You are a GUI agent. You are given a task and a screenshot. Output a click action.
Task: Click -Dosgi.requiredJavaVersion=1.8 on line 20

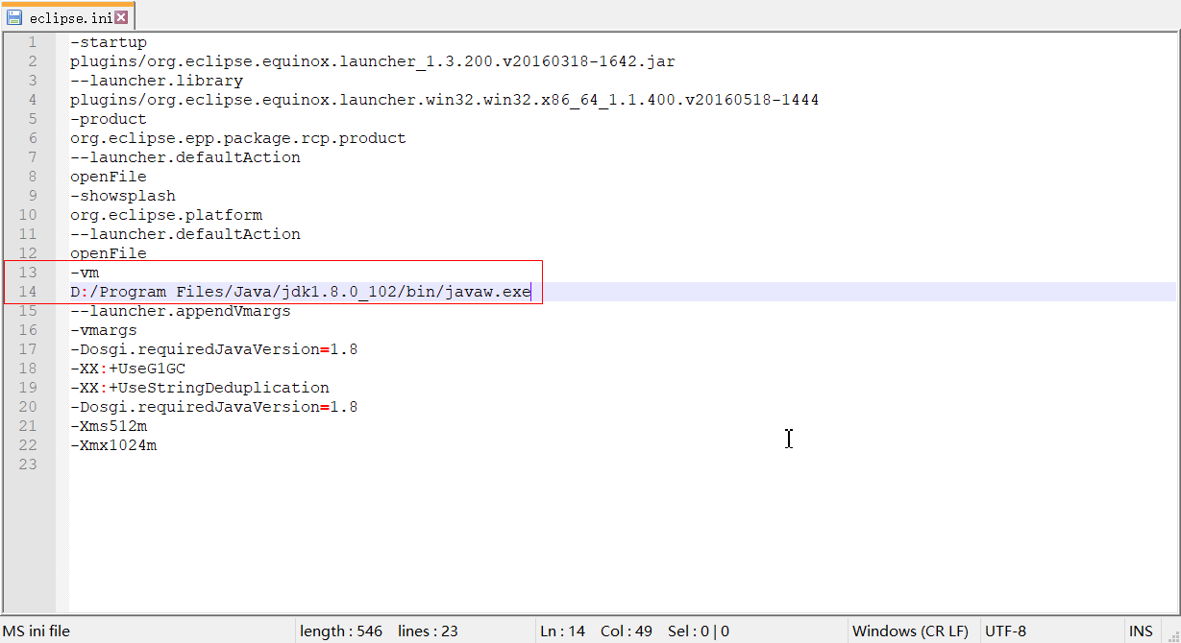214,407
